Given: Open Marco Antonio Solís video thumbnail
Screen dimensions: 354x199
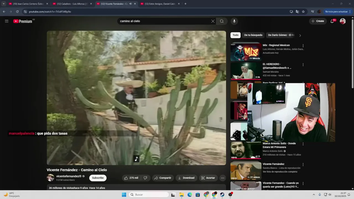Looking at the screenshot, I should [x=246, y=151].
